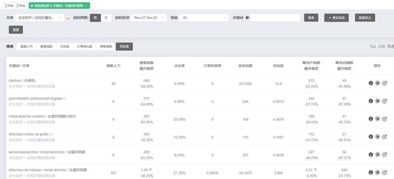394x179 pixels.
Task: Click keyword danfoss / 丹佛斯
Action: (x=23, y=81)
